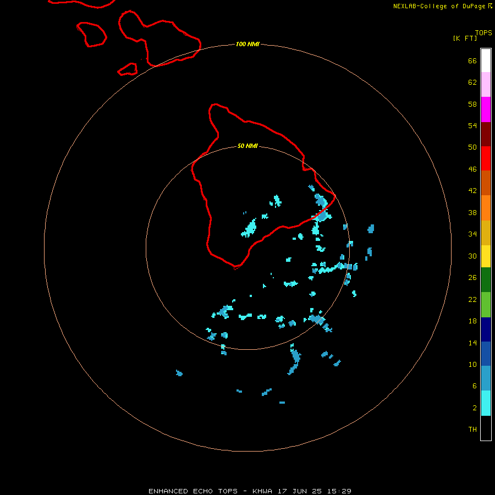Click the white 66 kft legend swatch
This screenshot has width=495, height=495.
coord(486,61)
